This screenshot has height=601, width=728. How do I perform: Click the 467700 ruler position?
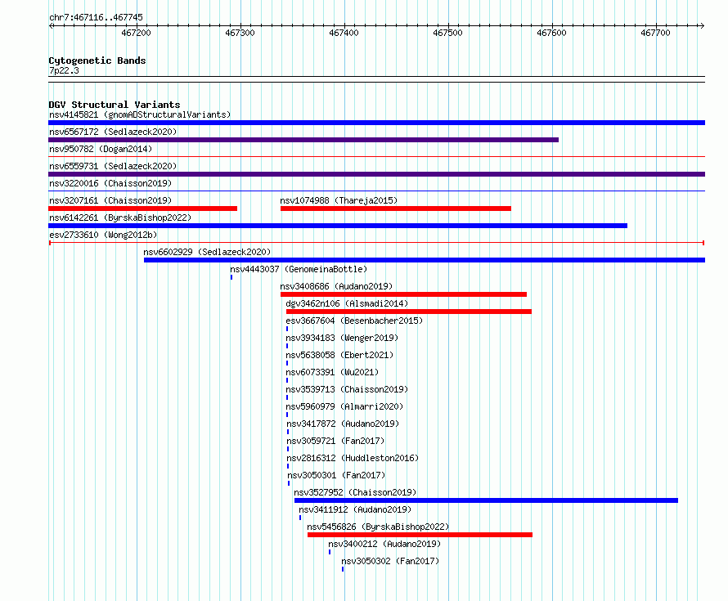click(x=655, y=33)
